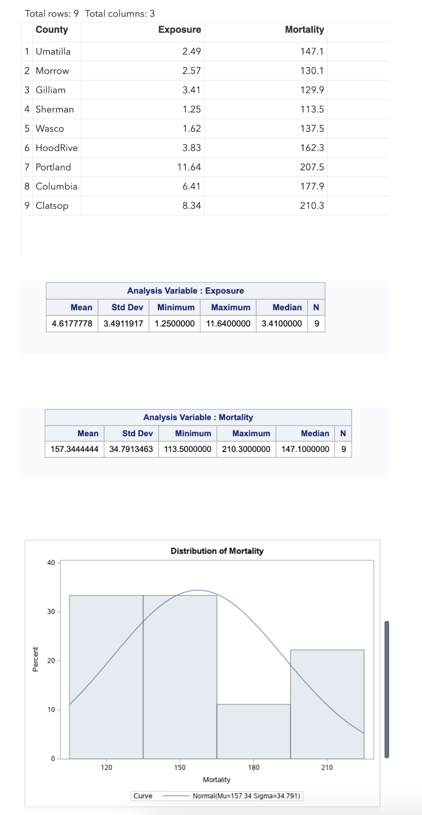Screen dimensions: 422x815
Task: Click the vertical scrollbar thumb
Action: pos(387,689)
